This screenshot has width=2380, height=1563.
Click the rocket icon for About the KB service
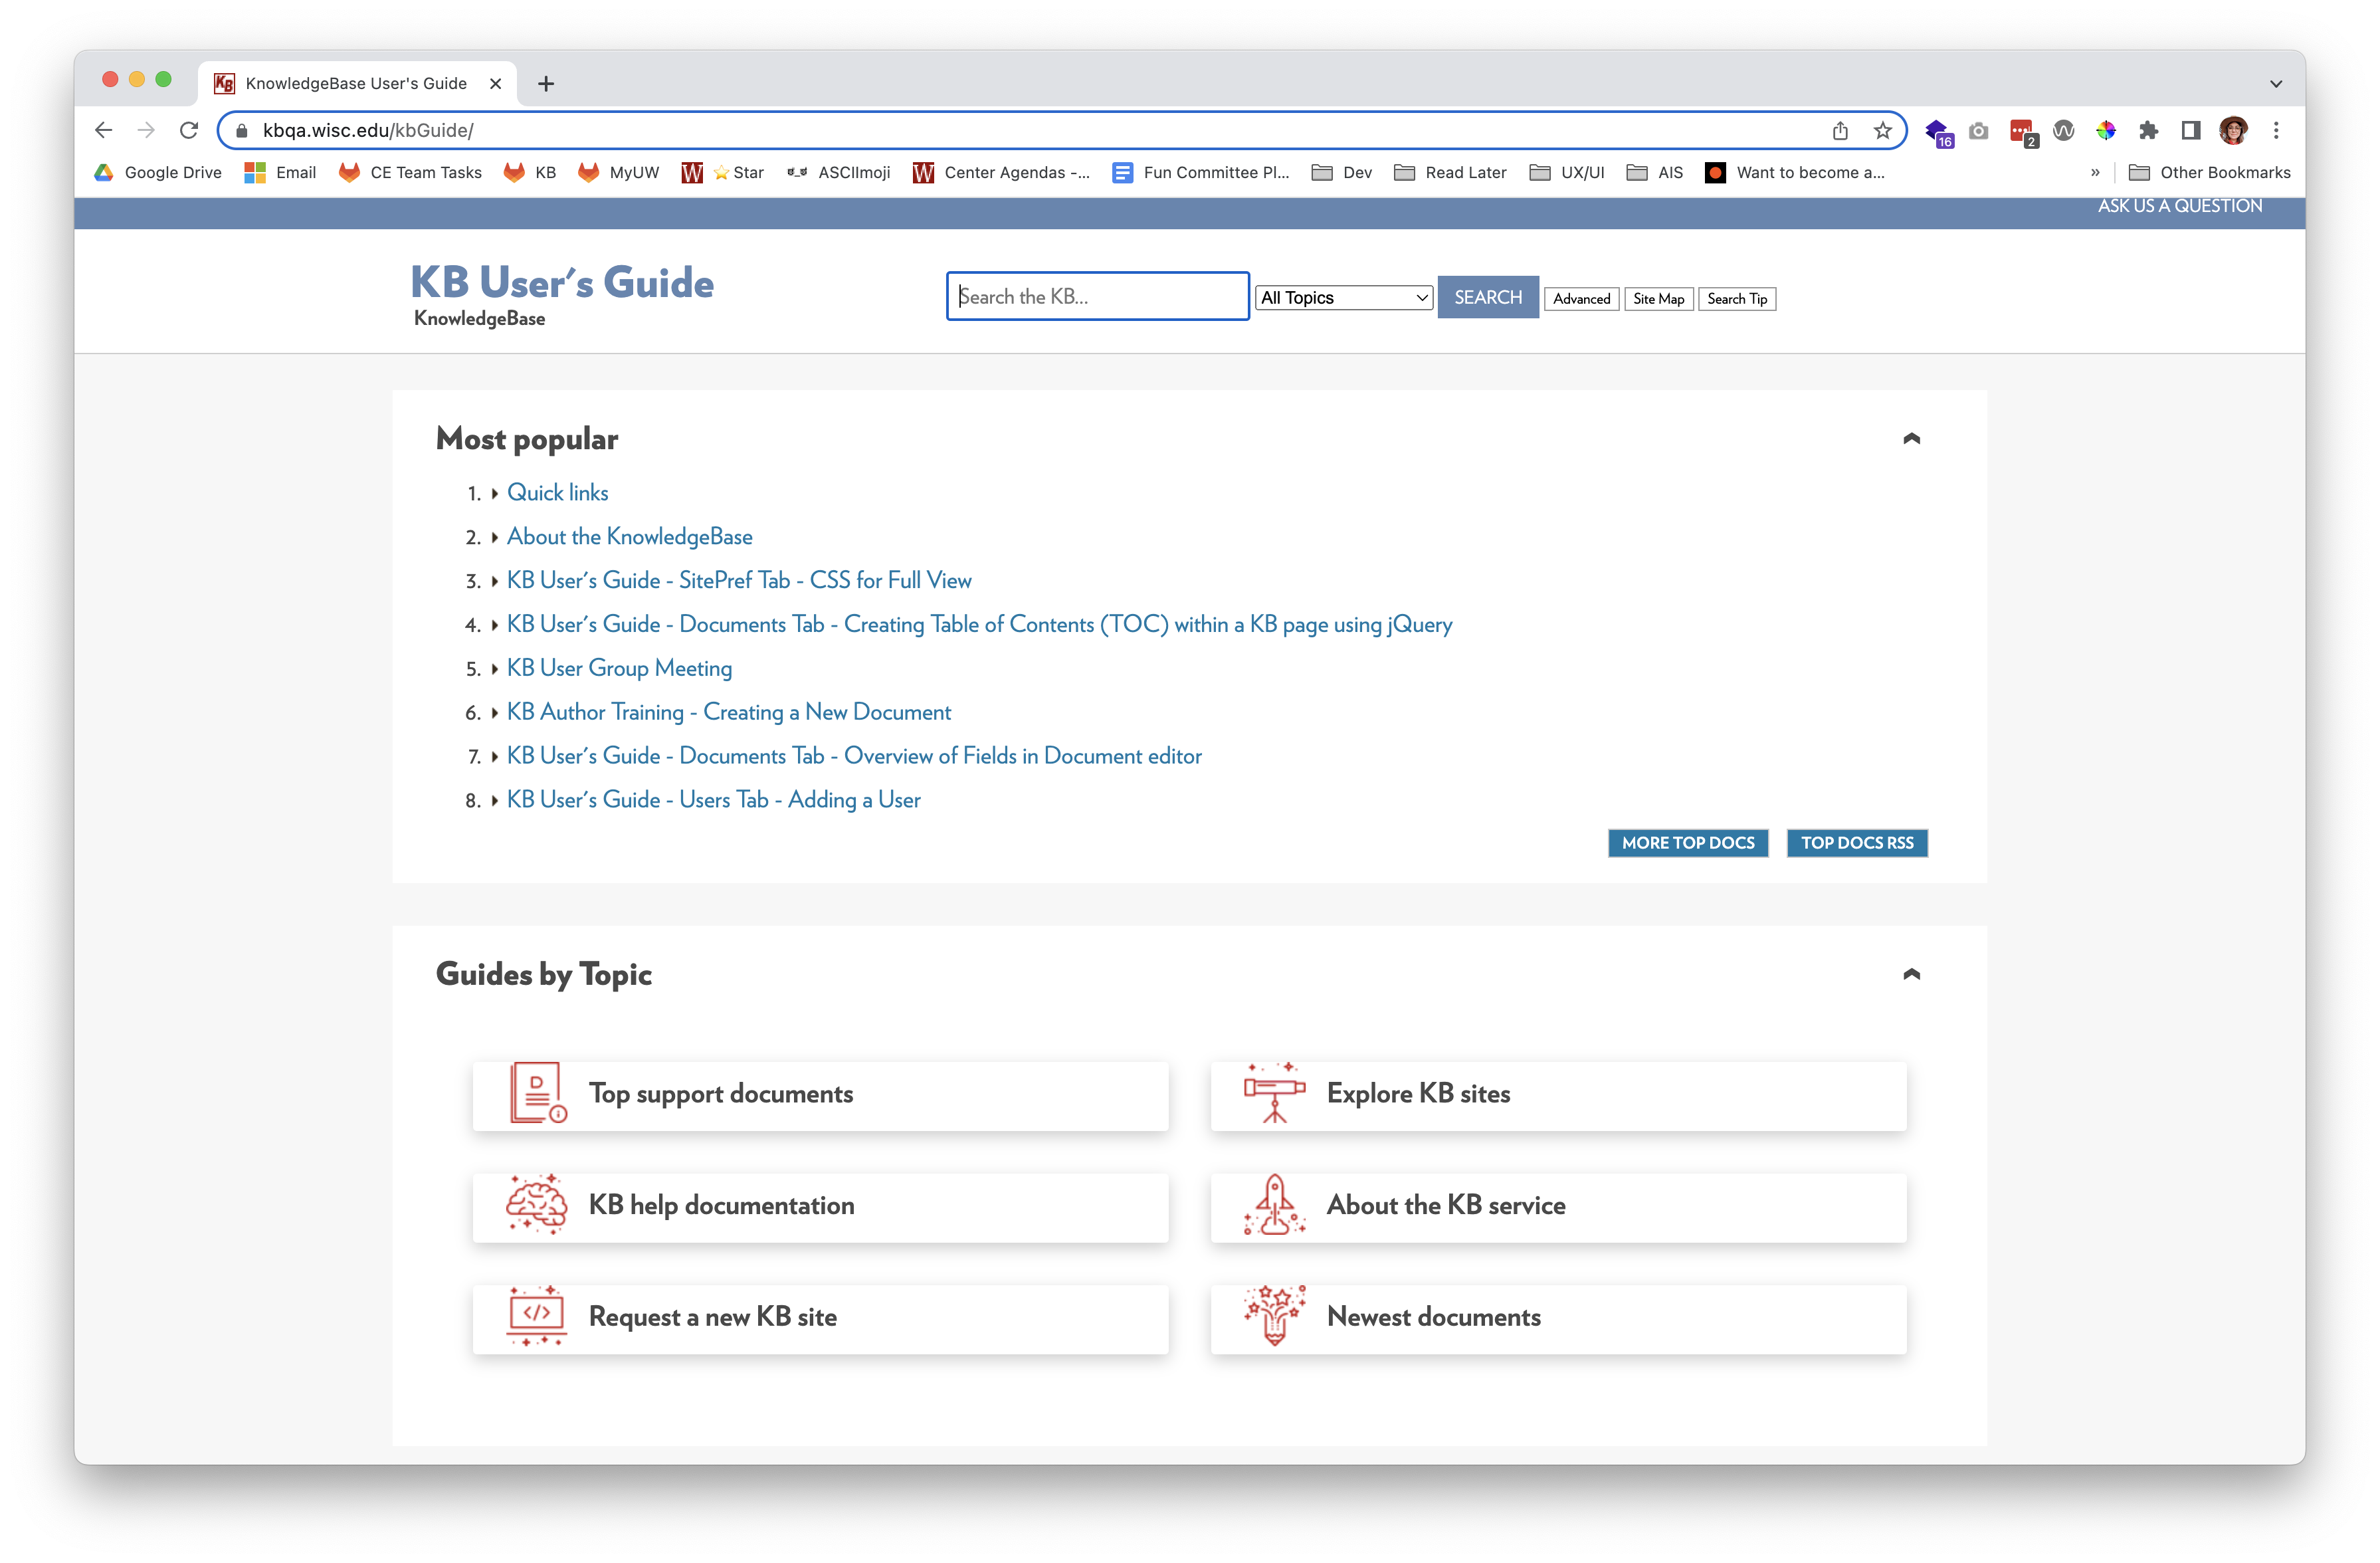pos(1274,1205)
